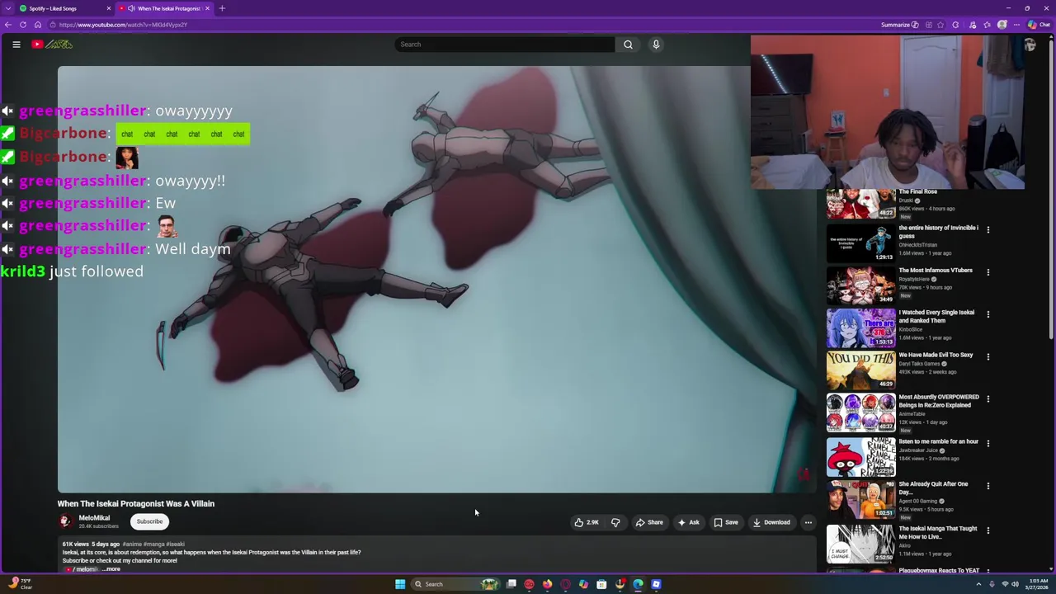Open the Windows Start menu

tap(400, 584)
